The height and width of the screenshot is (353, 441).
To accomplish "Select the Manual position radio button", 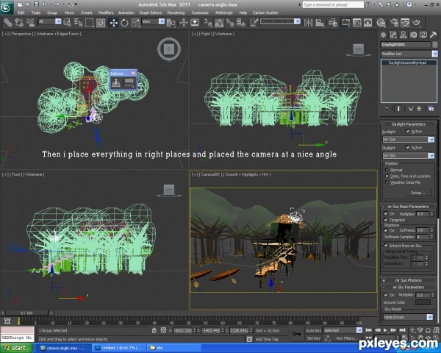I will pos(387,170).
